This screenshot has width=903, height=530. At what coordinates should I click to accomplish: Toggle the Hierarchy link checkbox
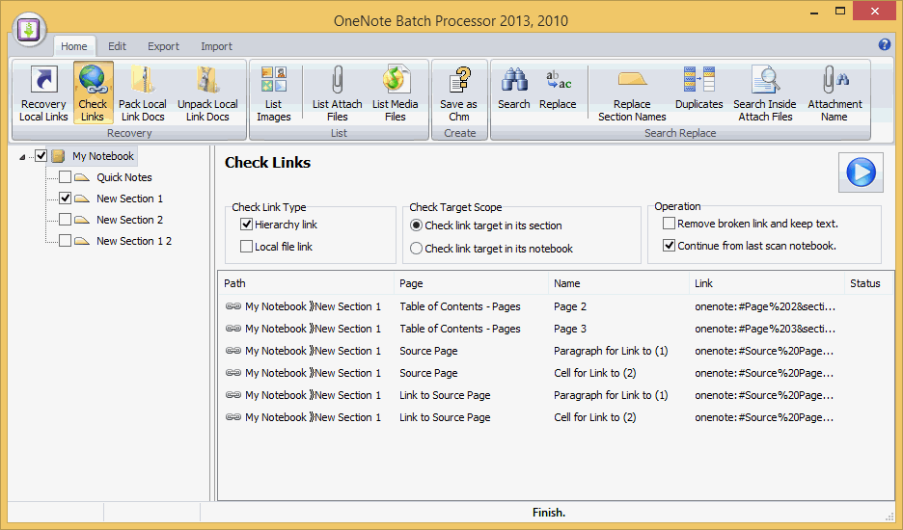click(x=246, y=225)
